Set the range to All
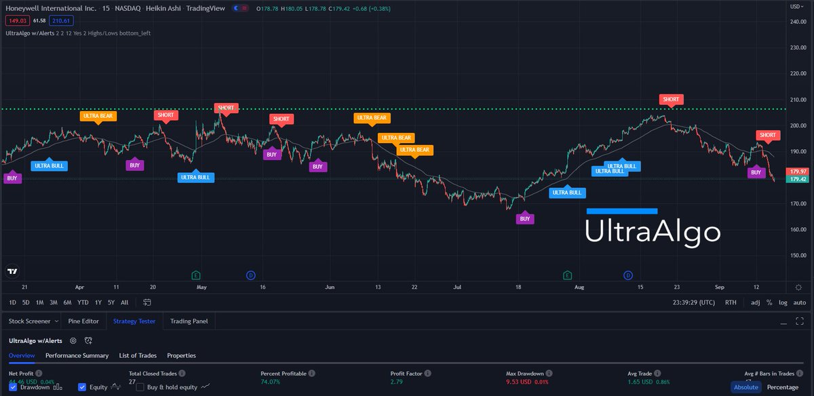The height and width of the screenshot is (396, 814). [124, 302]
